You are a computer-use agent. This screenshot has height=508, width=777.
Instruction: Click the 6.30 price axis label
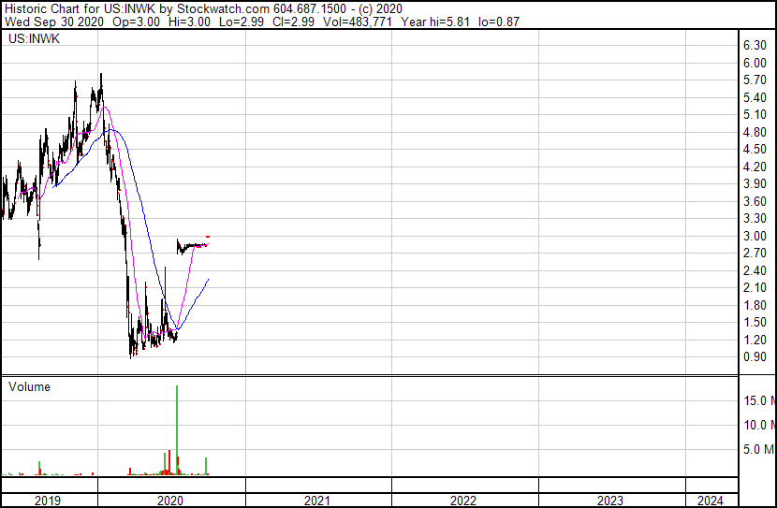coord(755,46)
